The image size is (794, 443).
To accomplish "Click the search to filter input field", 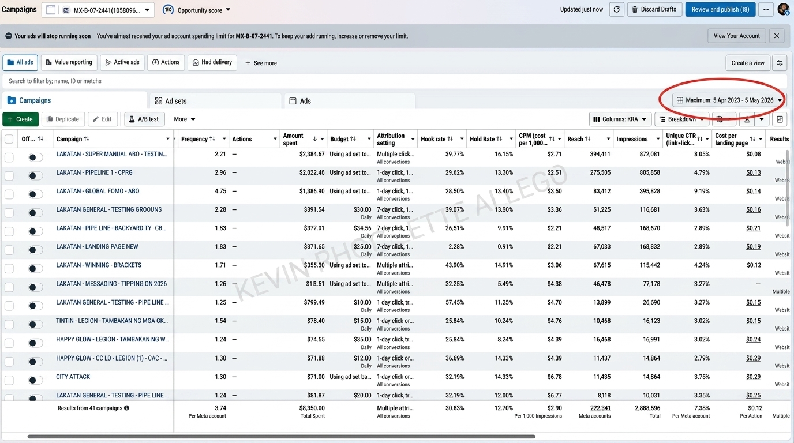I will coord(394,81).
